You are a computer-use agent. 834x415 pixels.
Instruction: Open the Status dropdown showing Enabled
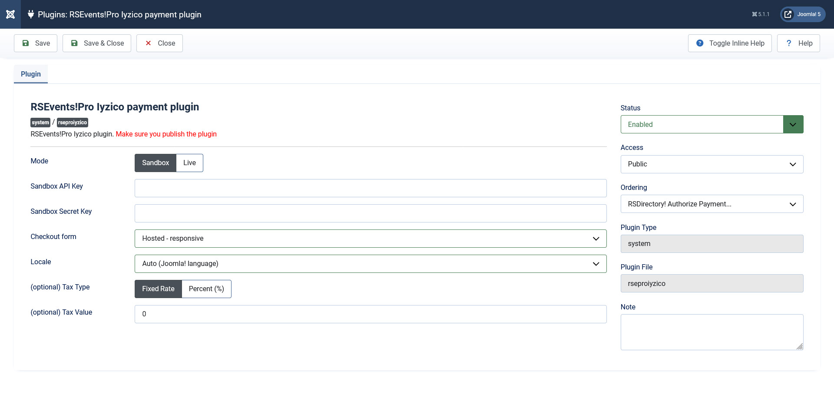point(712,124)
